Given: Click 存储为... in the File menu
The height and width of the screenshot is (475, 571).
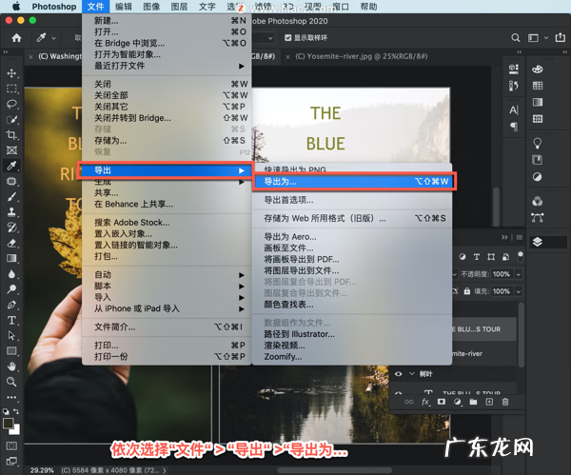Looking at the screenshot, I should point(167,141).
